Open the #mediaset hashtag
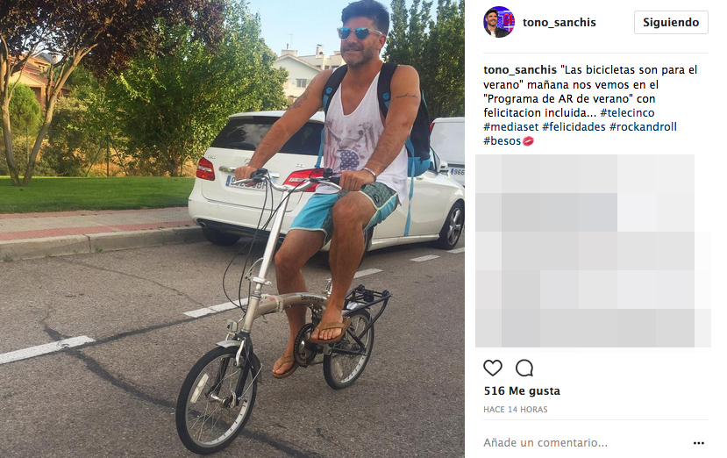Viewport: 727px width, 458px height. tap(511, 126)
